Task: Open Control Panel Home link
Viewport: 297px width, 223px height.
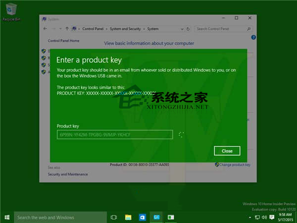Action: pos(64,41)
